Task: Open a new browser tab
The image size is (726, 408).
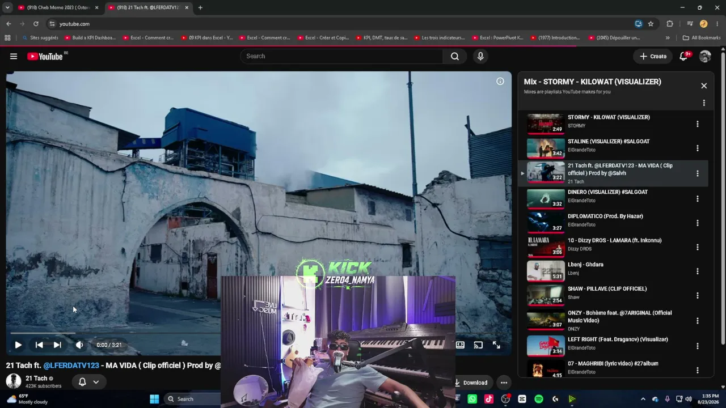Action: 200,7
